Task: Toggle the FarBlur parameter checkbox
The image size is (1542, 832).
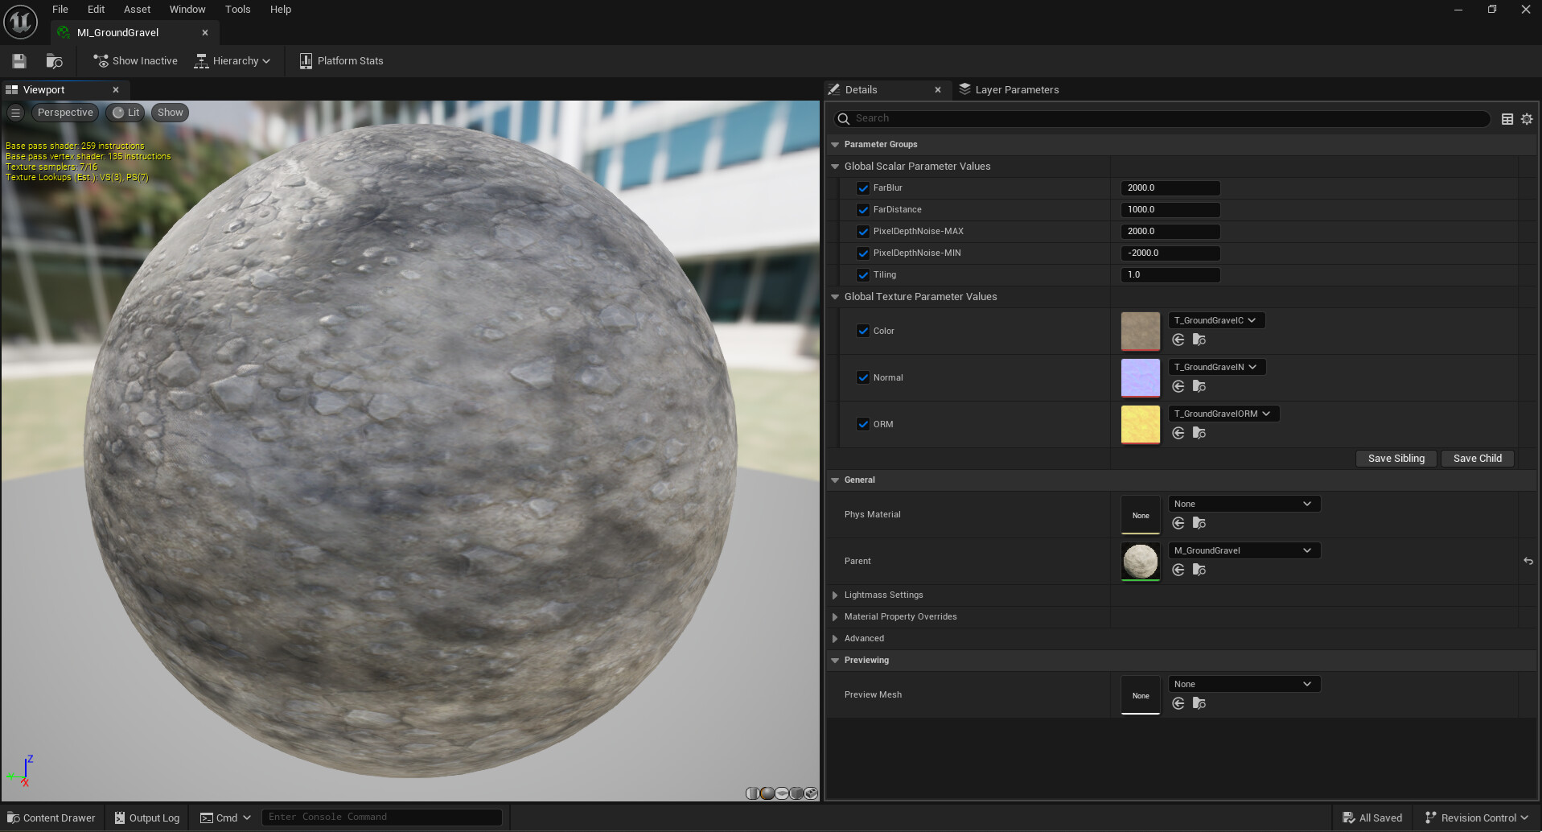Action: click(x=863, y=187)
